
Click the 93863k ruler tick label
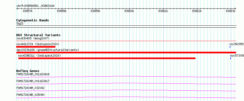[231, 11]
